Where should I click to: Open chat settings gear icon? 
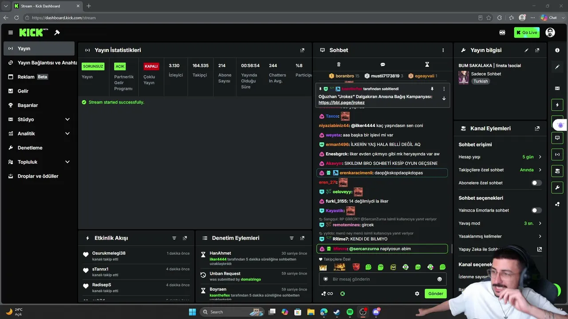pos(417,293)
